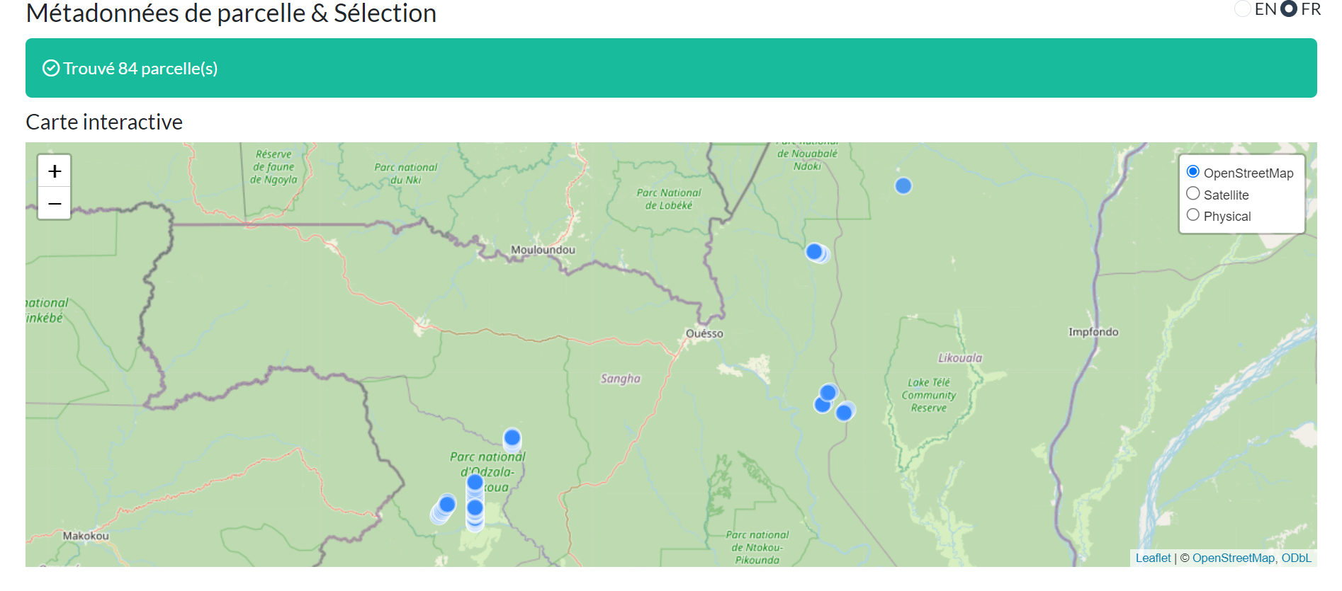Switch to Satellite base layer
The image size is (1342, 591).
[1193, 194]
